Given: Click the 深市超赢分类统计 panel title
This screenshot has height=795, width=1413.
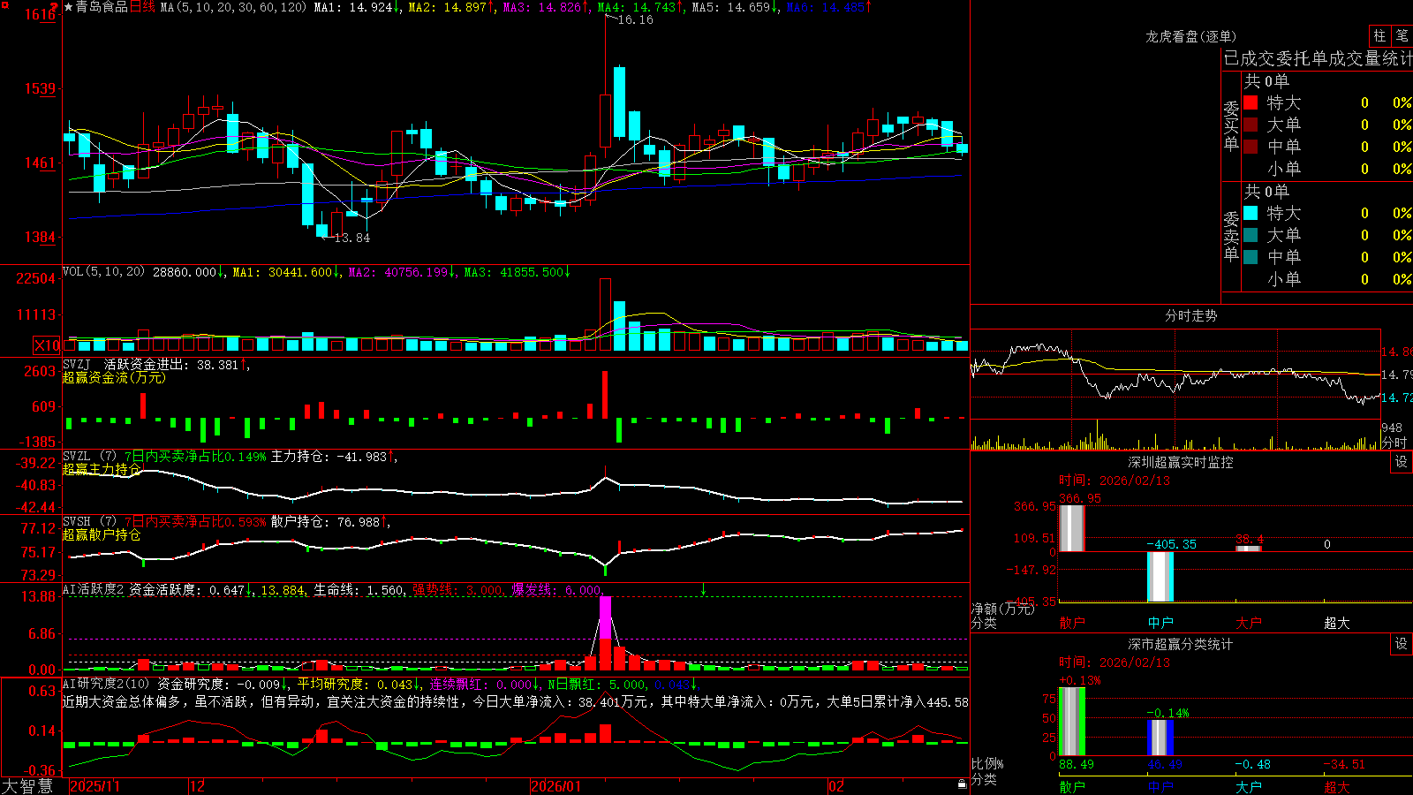Looking at the screenshot, I should click(x=1181, y=644).
